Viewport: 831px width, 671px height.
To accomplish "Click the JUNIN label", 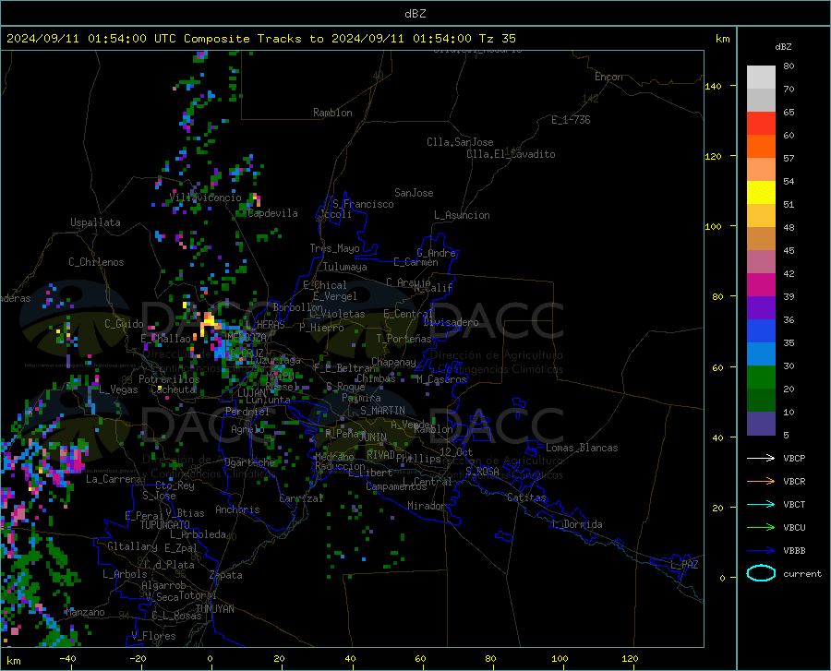I will 373,437.
